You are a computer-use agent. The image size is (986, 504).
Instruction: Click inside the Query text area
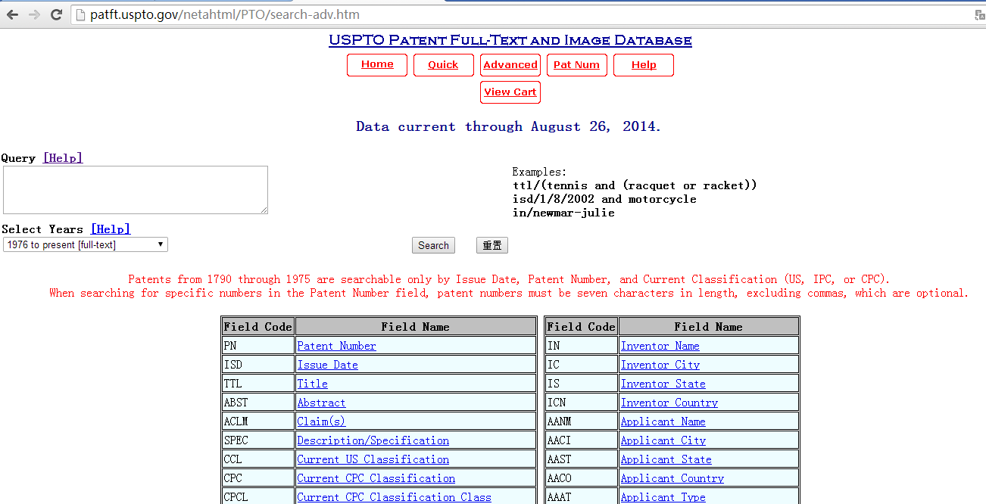(136, 190)
